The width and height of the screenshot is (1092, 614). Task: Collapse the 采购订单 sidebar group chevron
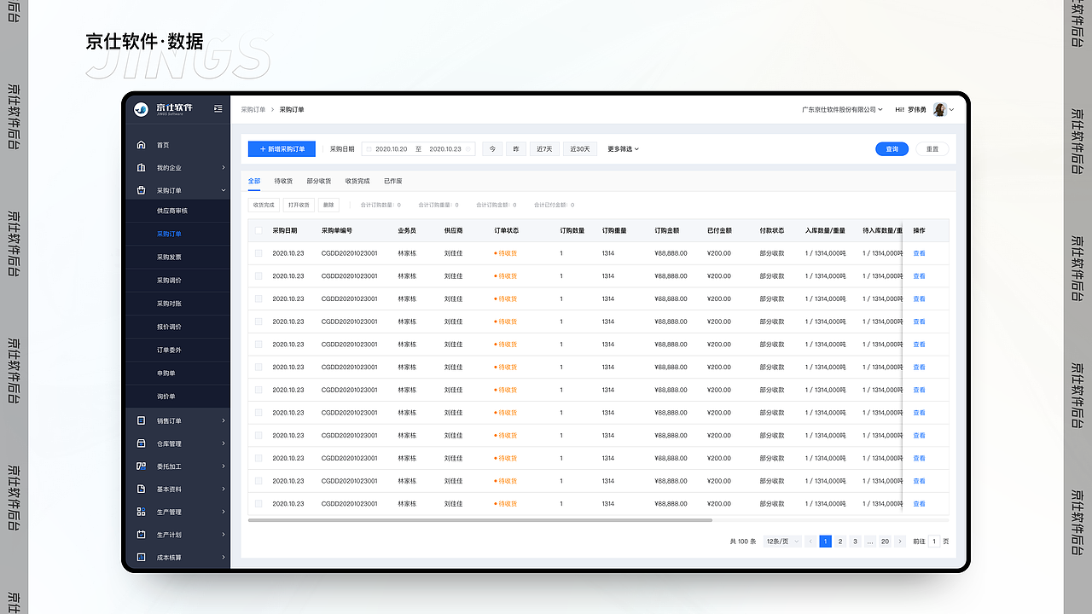point(224,190)
